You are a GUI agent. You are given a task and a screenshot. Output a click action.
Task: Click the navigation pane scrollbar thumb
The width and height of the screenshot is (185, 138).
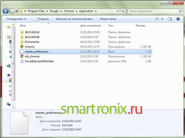13,63
